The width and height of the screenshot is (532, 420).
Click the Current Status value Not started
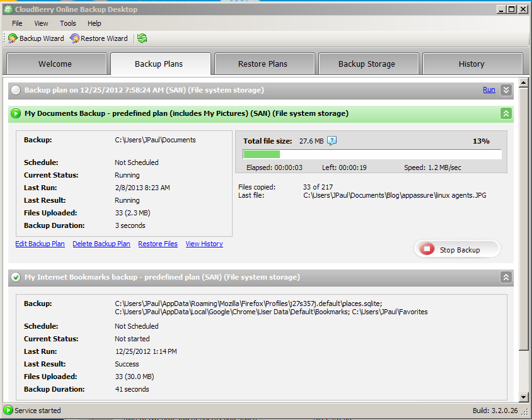(132, 339)
